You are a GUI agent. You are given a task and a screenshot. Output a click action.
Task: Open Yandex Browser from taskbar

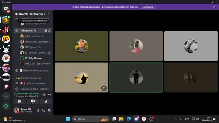point(144,119)
